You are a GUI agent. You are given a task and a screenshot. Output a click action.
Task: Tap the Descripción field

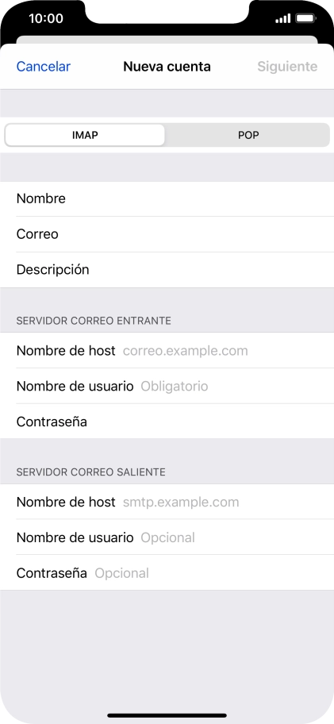point(167,270)
